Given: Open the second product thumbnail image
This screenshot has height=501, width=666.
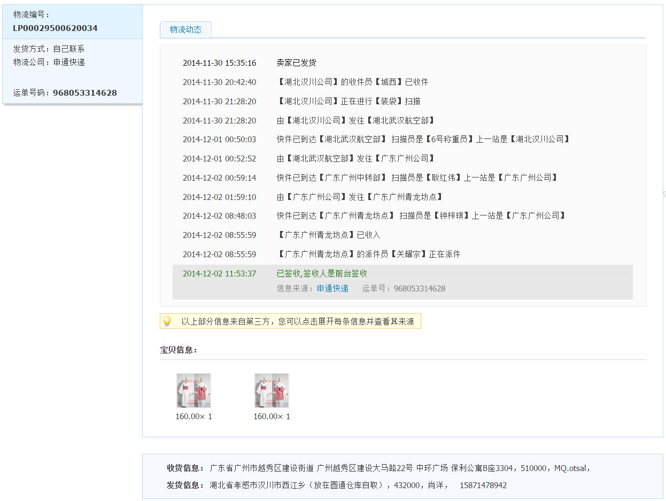Looking at the screenshot, I should point(272,390).
